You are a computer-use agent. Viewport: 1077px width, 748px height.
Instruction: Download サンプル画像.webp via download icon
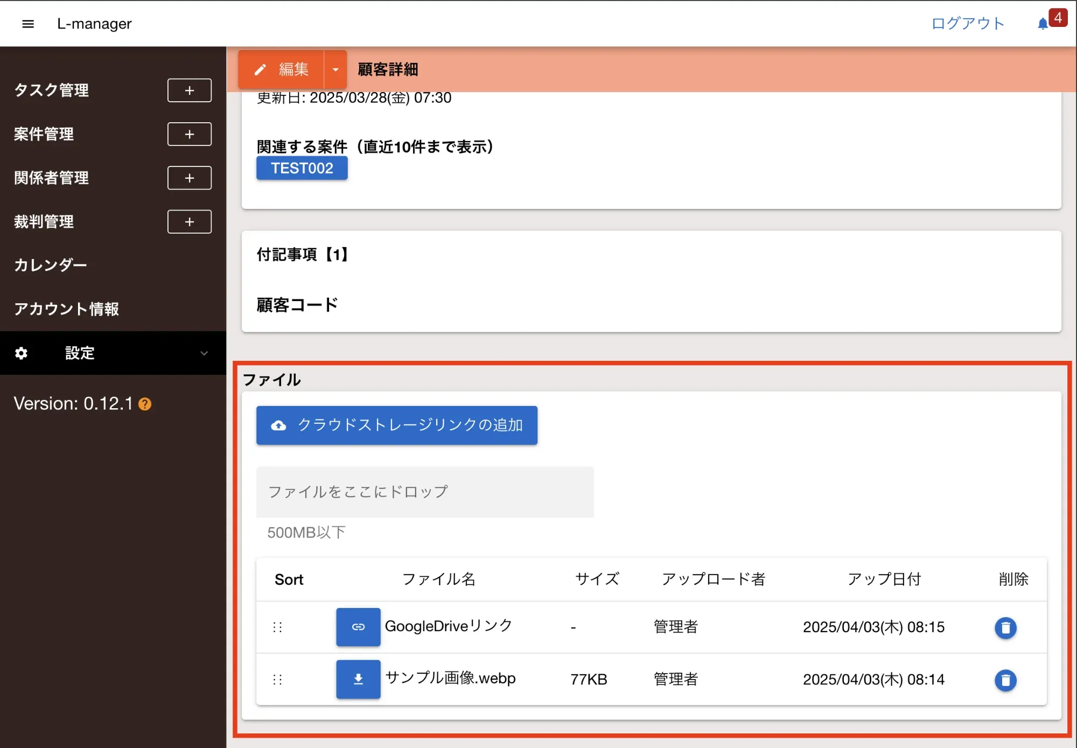(358, 679)
